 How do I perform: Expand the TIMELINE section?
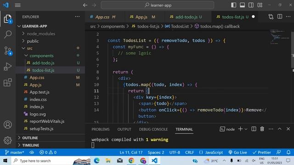(51, 145)
